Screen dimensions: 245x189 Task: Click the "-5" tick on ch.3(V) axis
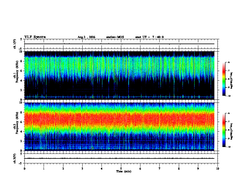[x=21, y=163]
